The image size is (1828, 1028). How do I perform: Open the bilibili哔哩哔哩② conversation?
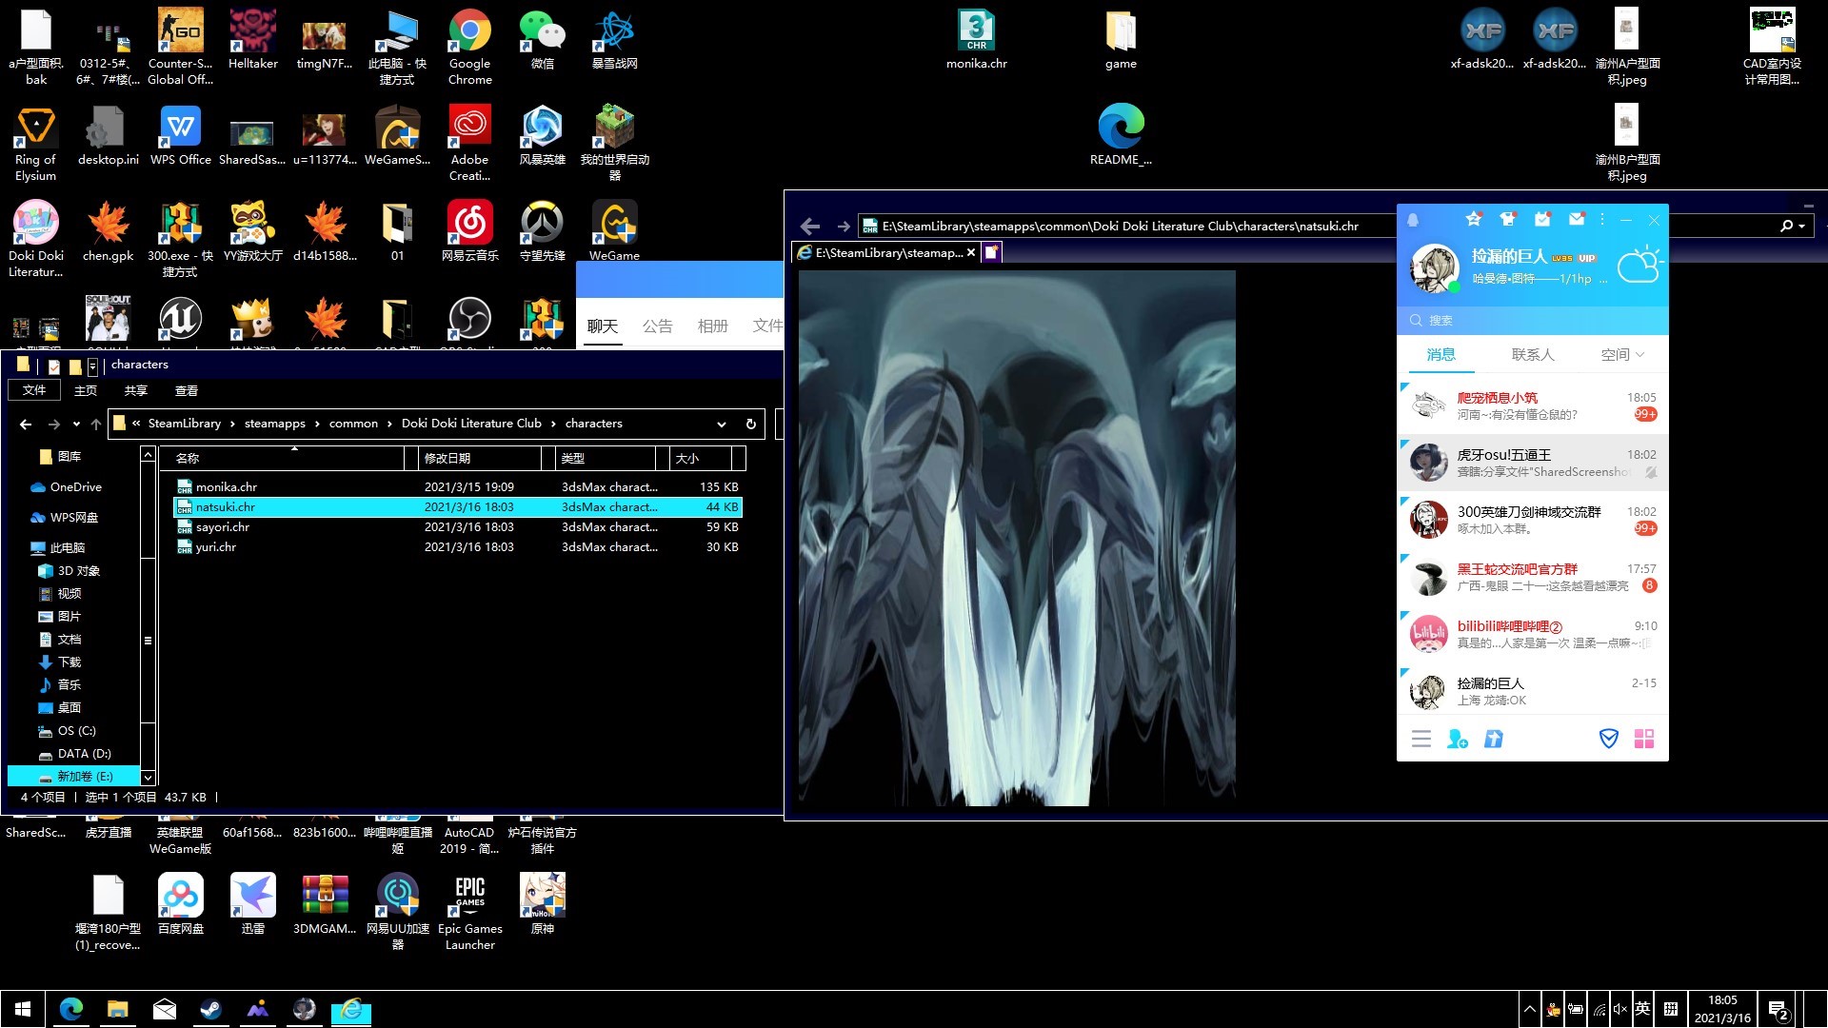[x=1533, y=635]
